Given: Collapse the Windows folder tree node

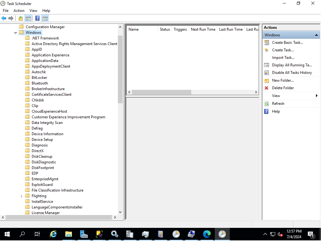Looking at the screenshot, I should tap(15, 33).
